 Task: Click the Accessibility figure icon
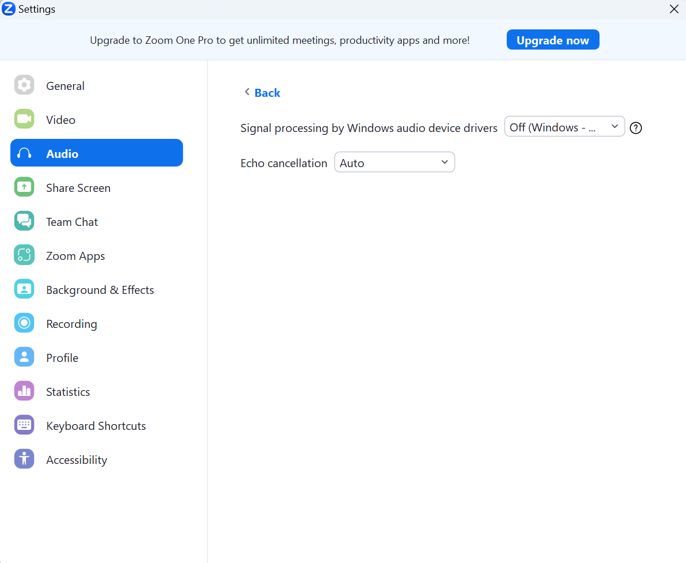pos(24,459)
